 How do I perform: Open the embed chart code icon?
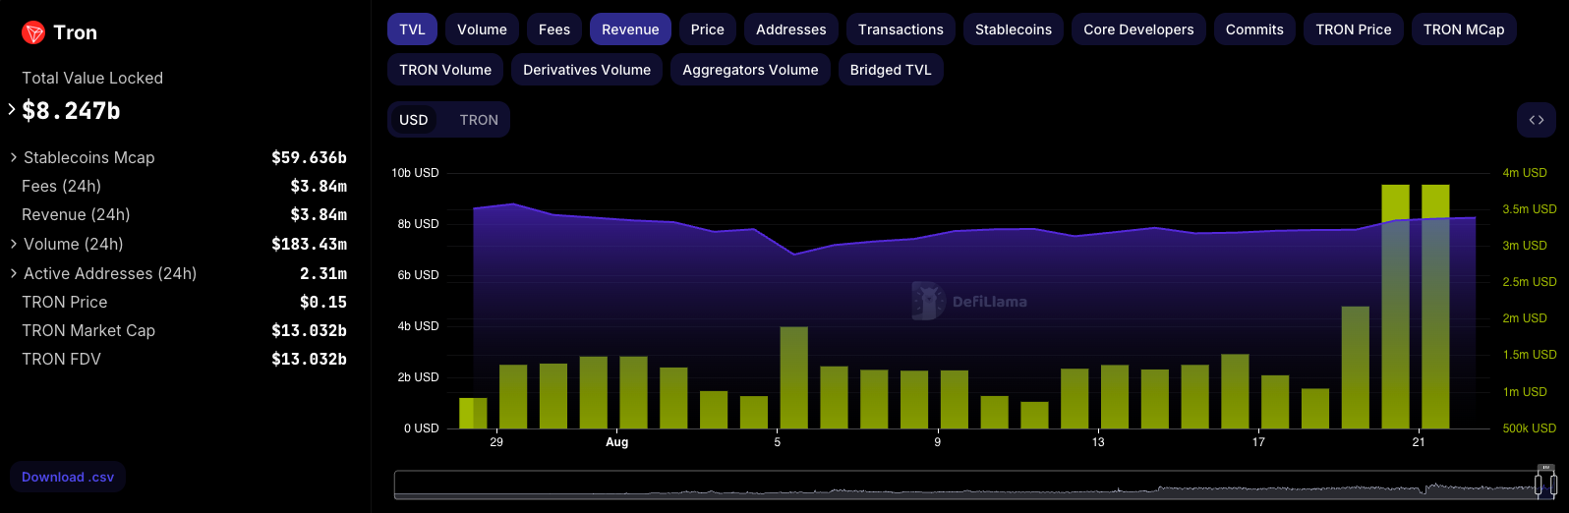click(1536, 120)
